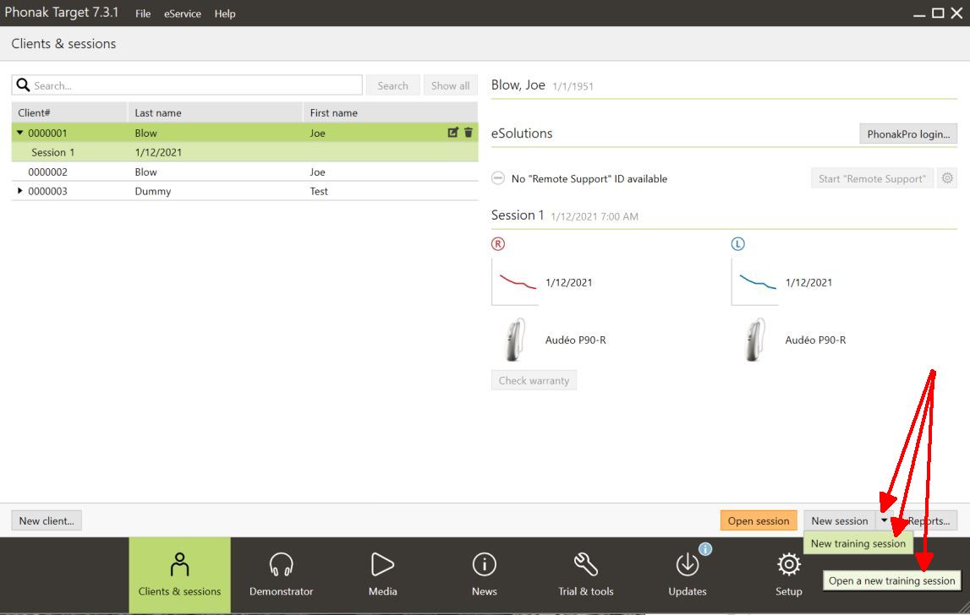Screen dimensions: 970x615
Task: Sort by the Client# column header
Action: 69,112
